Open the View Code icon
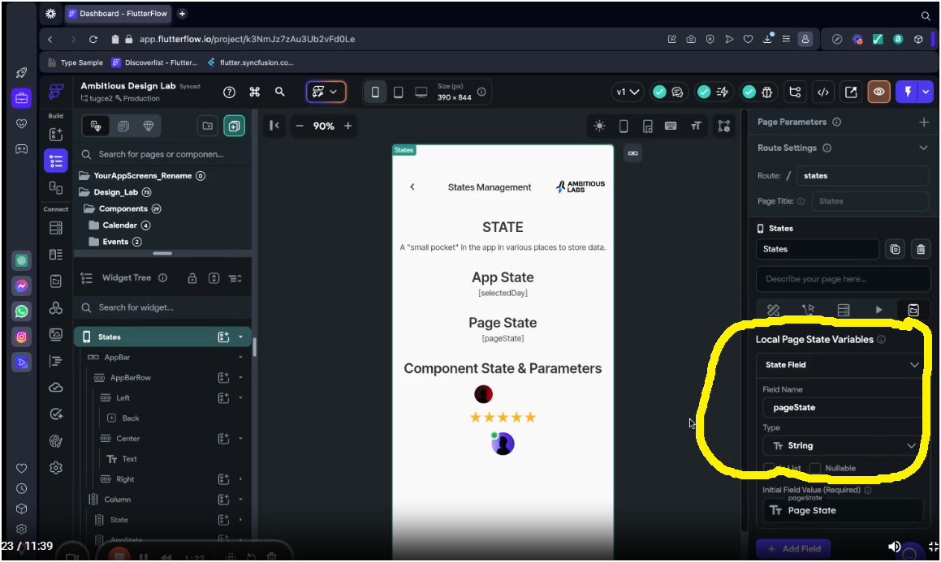 point(822,92)
